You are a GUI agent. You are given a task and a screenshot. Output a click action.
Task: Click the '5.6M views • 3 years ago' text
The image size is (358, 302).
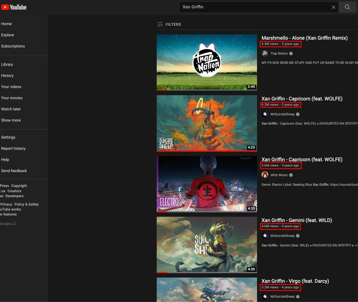(x=280, y=166)
